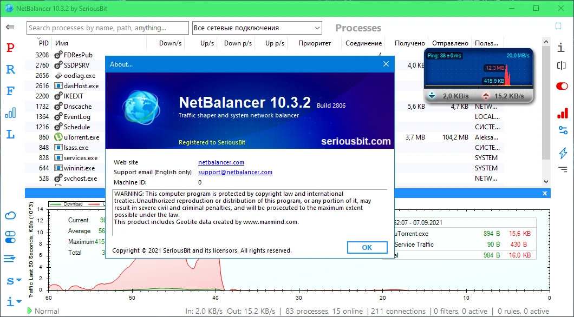Select the uTorrent.exe process row
Image resolution: width=574 pixels, height=317 pixels.
(264, 137)
